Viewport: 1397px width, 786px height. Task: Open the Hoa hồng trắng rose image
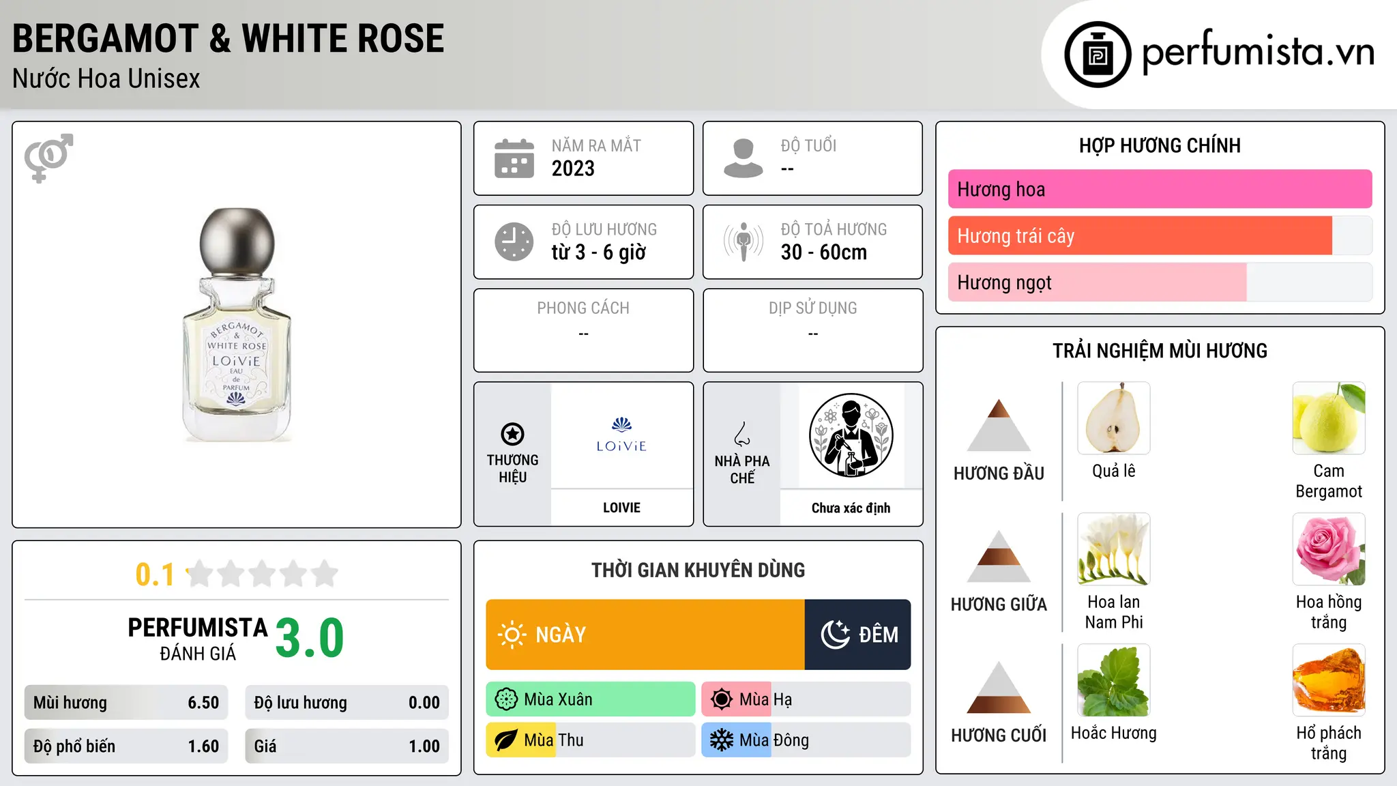click(x=1329, y=549)
